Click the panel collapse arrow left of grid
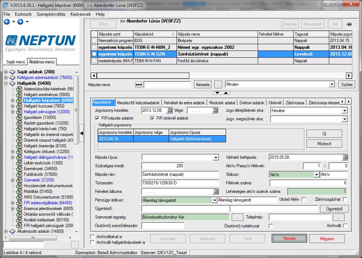The height and width of the screenshot is (258, 362). pyautogui.click(x=82, y=133)
